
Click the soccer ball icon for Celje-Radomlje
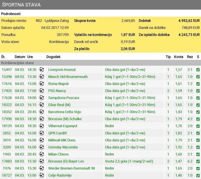[42, 175]
